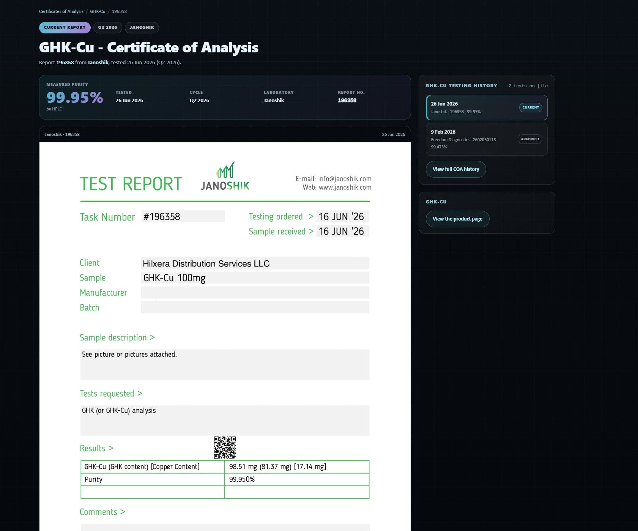
Task: Click the Janoshik logo in the report
Action: (x=225, y=176)
